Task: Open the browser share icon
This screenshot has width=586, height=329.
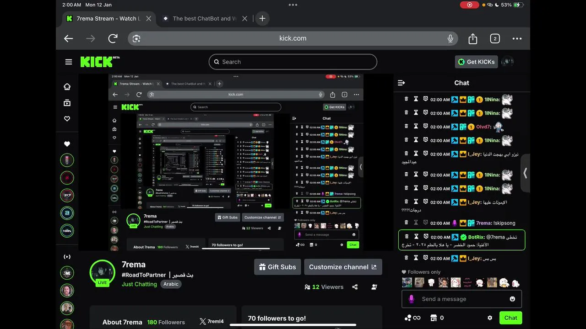Action: coord(473,38)
